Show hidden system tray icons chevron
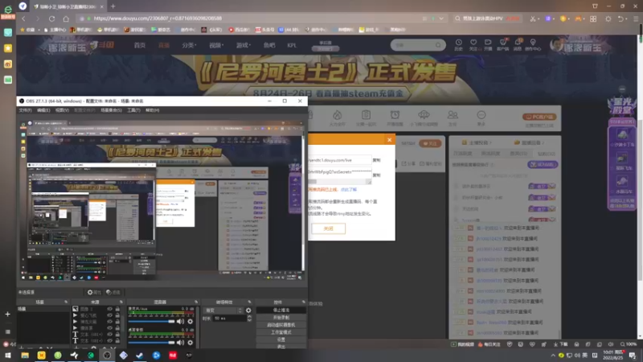 (553, 356)
